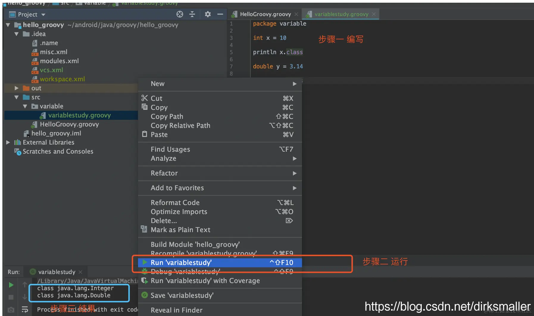Viewport: 534px width, 316px height.
Task: Click 'class java.lang.Integer' console output
Action: pos(76,288)
